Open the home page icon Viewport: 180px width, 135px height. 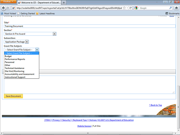pos(176,8)
